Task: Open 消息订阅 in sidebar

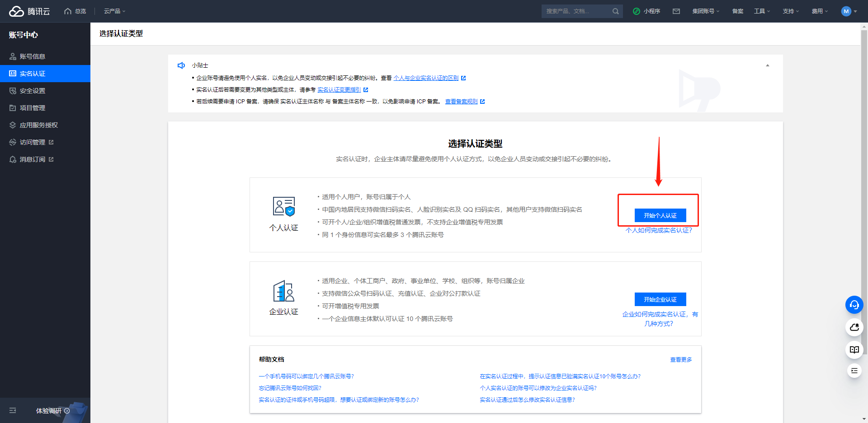Action: point(45,159)
